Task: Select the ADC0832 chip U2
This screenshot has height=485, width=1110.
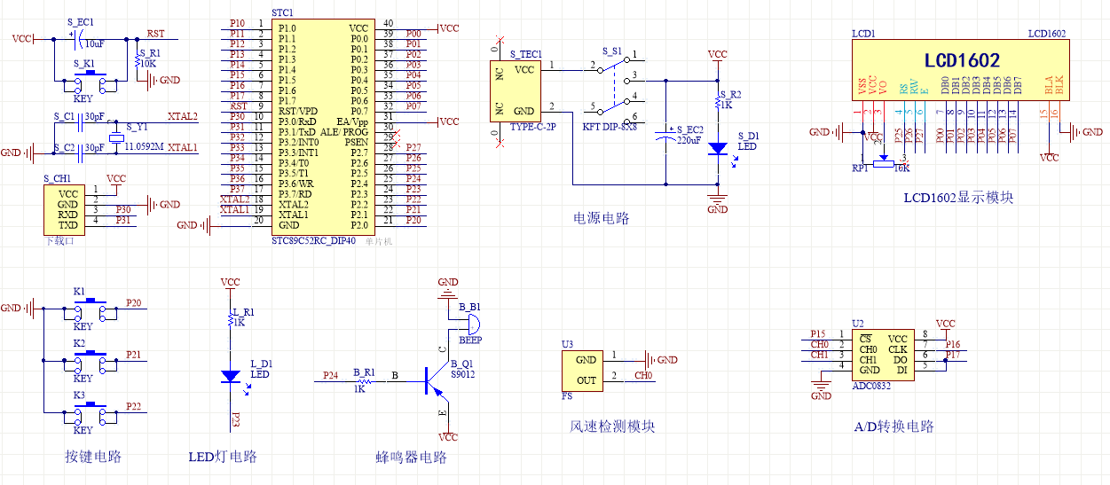Action: coord(884,355)
